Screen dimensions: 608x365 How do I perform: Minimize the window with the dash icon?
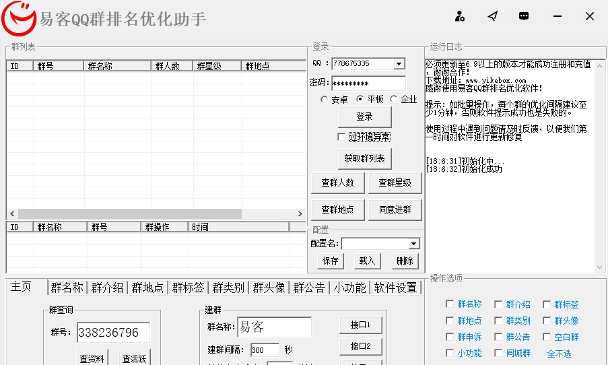tap(558, 16)
